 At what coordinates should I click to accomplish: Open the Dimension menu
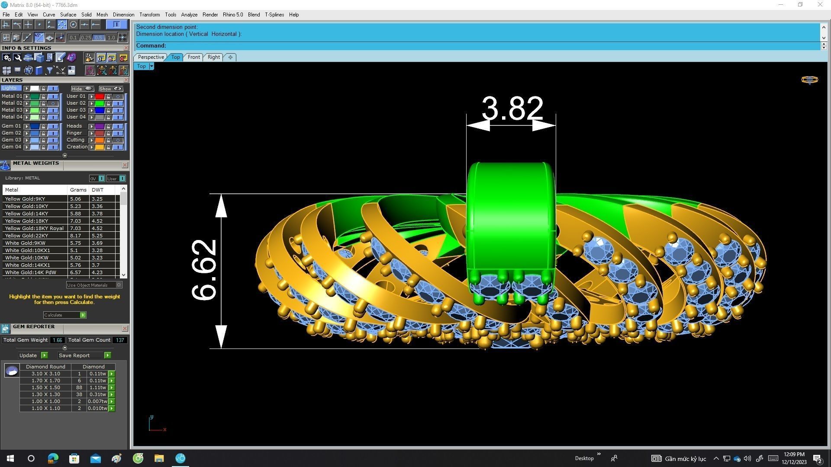point(123,15)
